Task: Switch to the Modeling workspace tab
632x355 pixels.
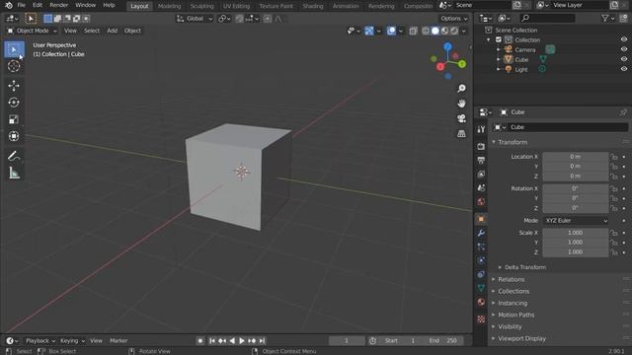Action: coord(169,6)
